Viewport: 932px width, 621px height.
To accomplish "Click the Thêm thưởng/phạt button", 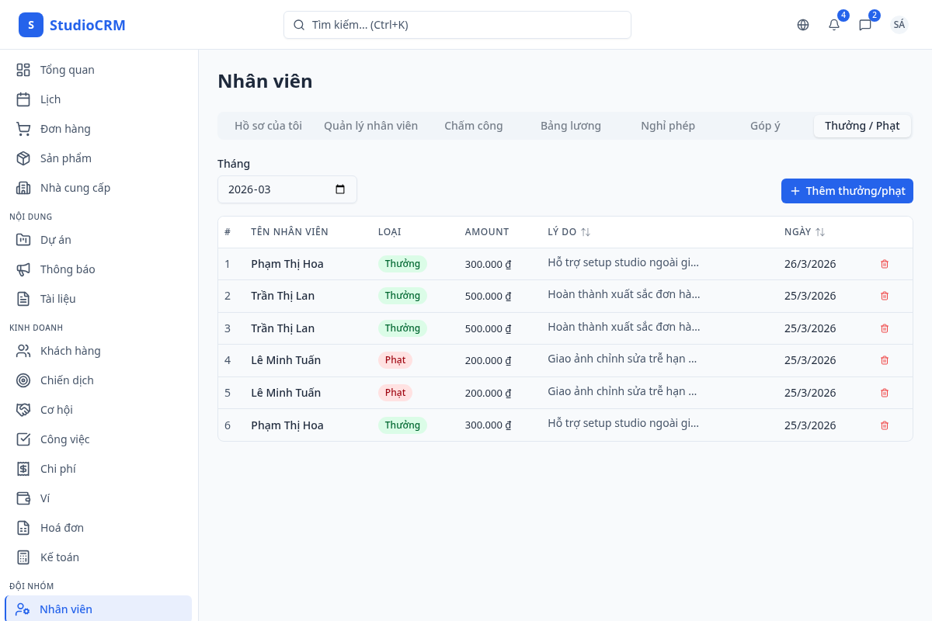I will pyautogui.click(x=847, y=191).
